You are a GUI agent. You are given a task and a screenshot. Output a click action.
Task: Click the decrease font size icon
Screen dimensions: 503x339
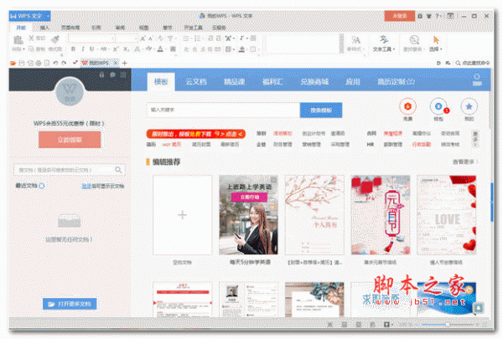[x=151, y=39]
